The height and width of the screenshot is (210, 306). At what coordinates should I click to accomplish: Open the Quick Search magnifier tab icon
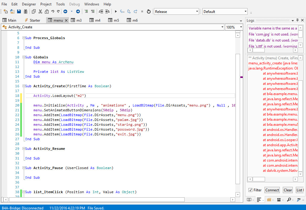click(289, 199)
